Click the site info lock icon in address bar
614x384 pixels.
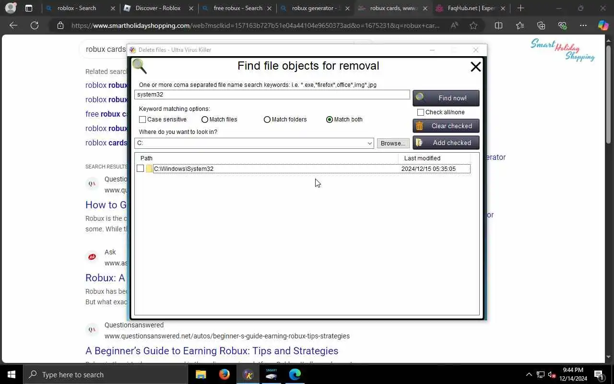point(60,25)
